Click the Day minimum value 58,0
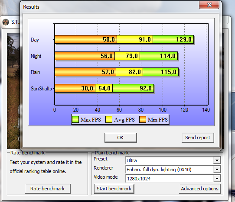Image resolution: width=235 pixels, height=202 pixels. (109, 39)
